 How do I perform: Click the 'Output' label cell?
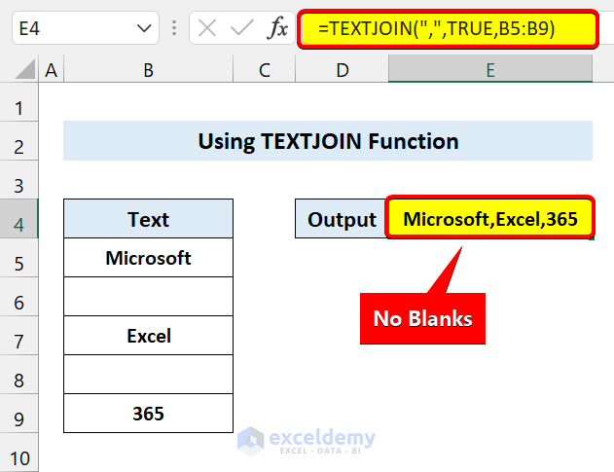[x=342, y=219]
